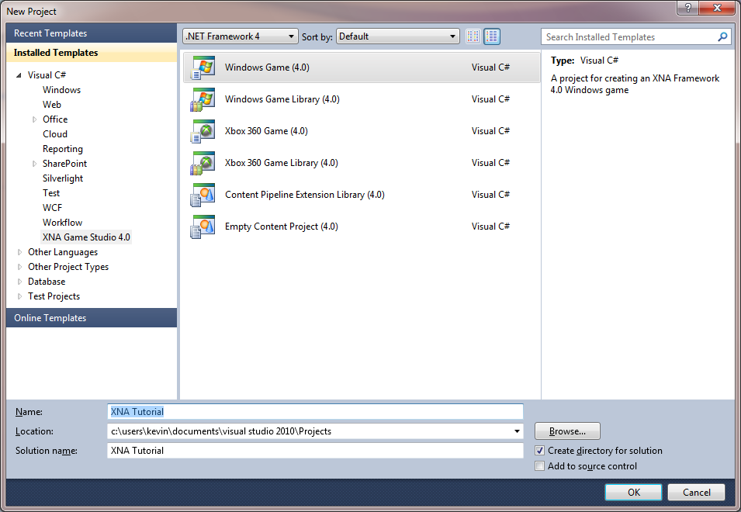This screenshot has height=512, width=741.
Task: Click the Name input field
Action: click(315, 411)
